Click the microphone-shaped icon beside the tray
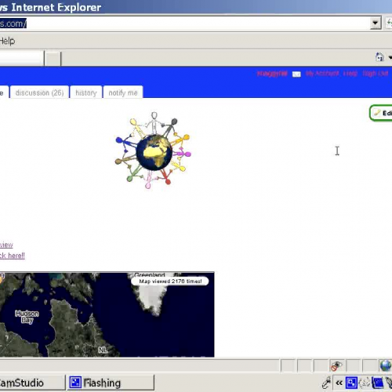Viewport: 392px width, 392px height. (327, 383)
